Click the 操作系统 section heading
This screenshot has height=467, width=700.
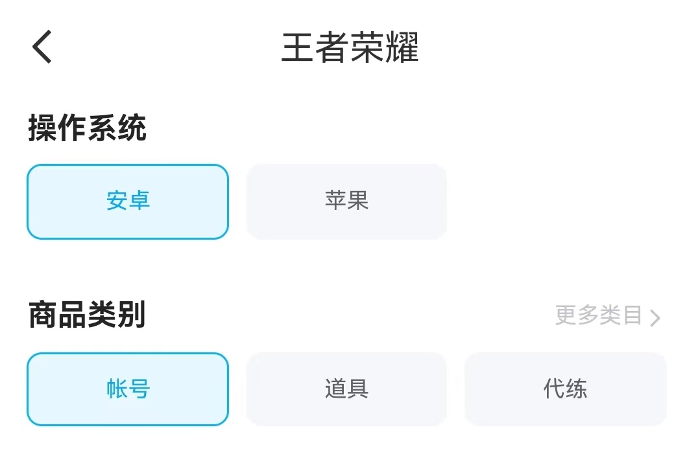[x=88, y=128]
